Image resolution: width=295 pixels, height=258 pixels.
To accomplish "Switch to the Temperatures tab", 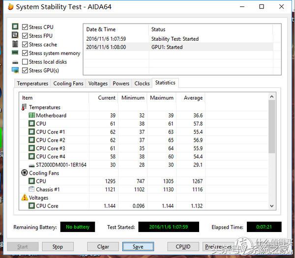I will (x=32, y=83).
